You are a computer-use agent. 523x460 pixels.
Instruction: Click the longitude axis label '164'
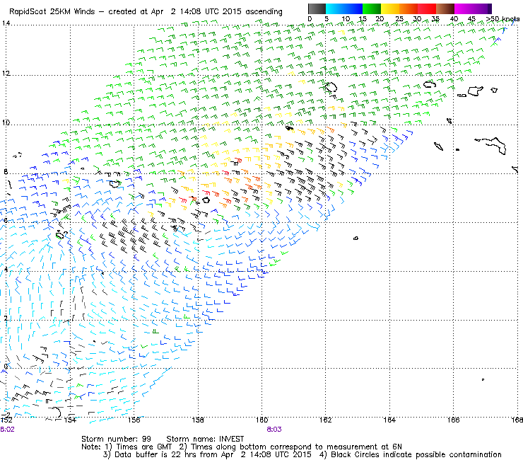[x=389, y=420]
